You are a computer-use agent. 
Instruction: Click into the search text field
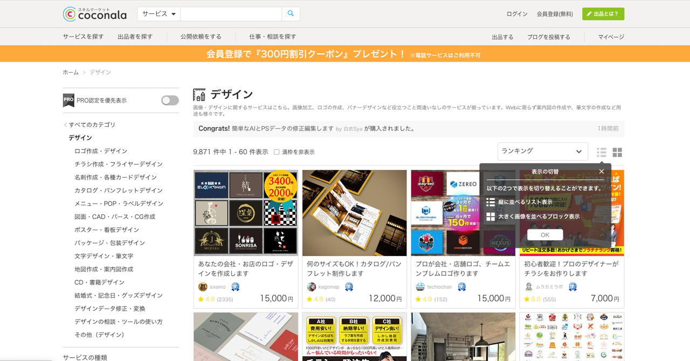(231, 14)
